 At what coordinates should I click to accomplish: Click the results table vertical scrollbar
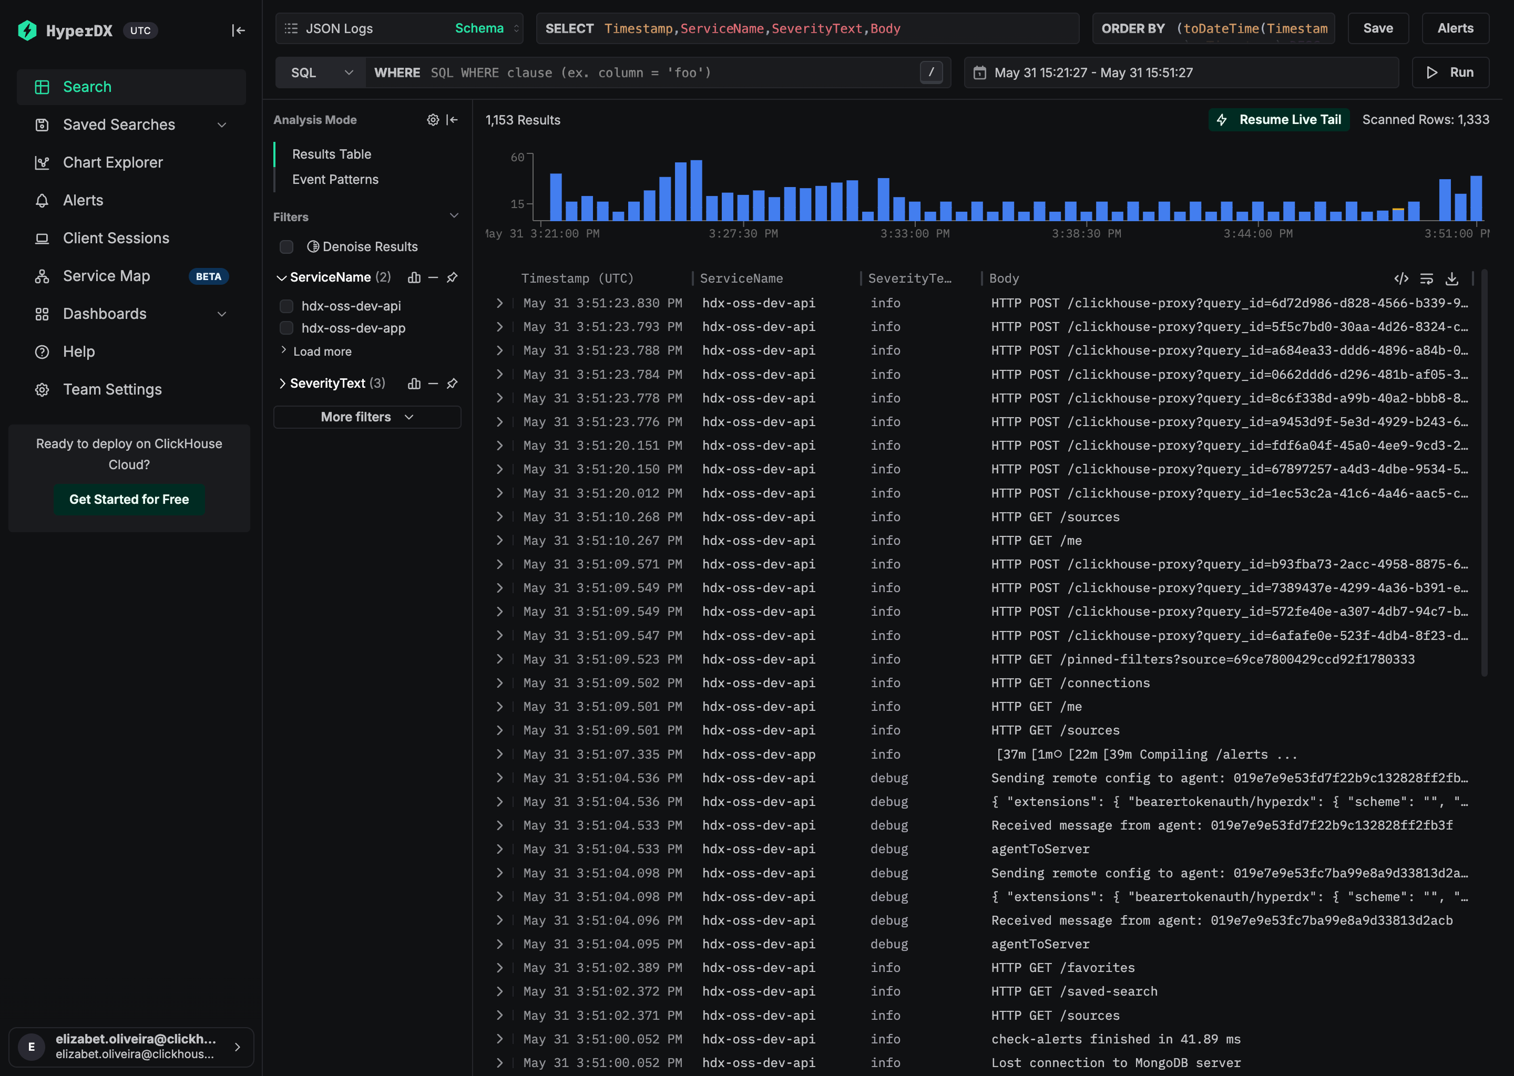(x=1484, y=473)
